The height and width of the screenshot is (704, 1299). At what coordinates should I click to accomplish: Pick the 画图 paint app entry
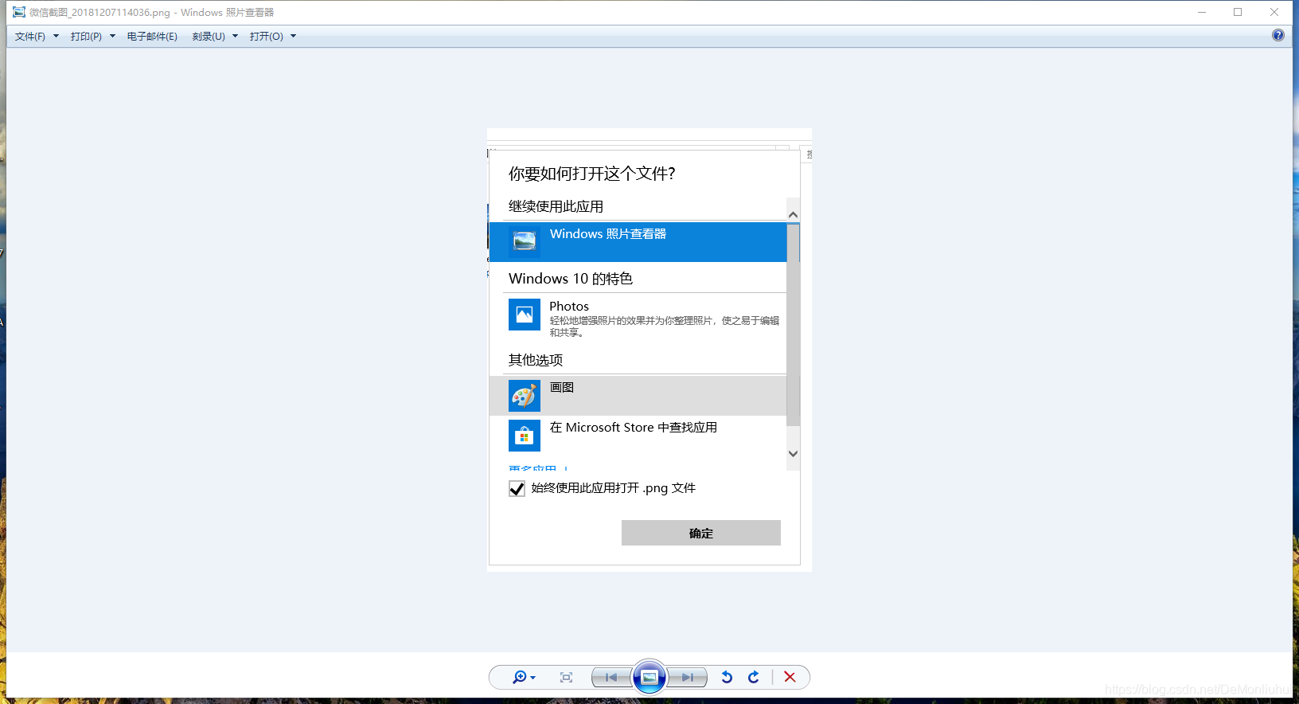click(638, 395)
